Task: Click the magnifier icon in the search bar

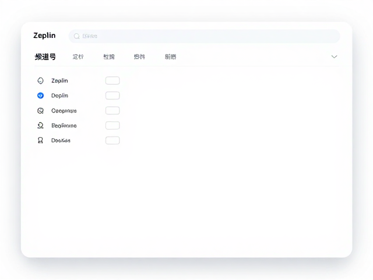Action: [76, 36]
